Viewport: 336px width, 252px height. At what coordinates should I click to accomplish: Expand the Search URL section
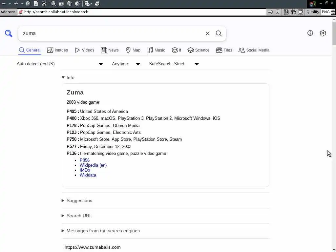point(77,216)
